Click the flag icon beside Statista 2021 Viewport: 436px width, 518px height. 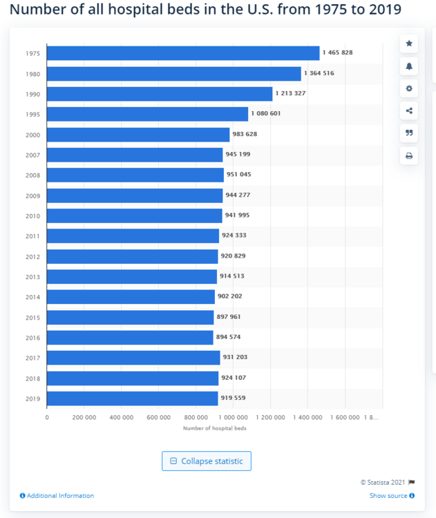[x=412, y=482]
